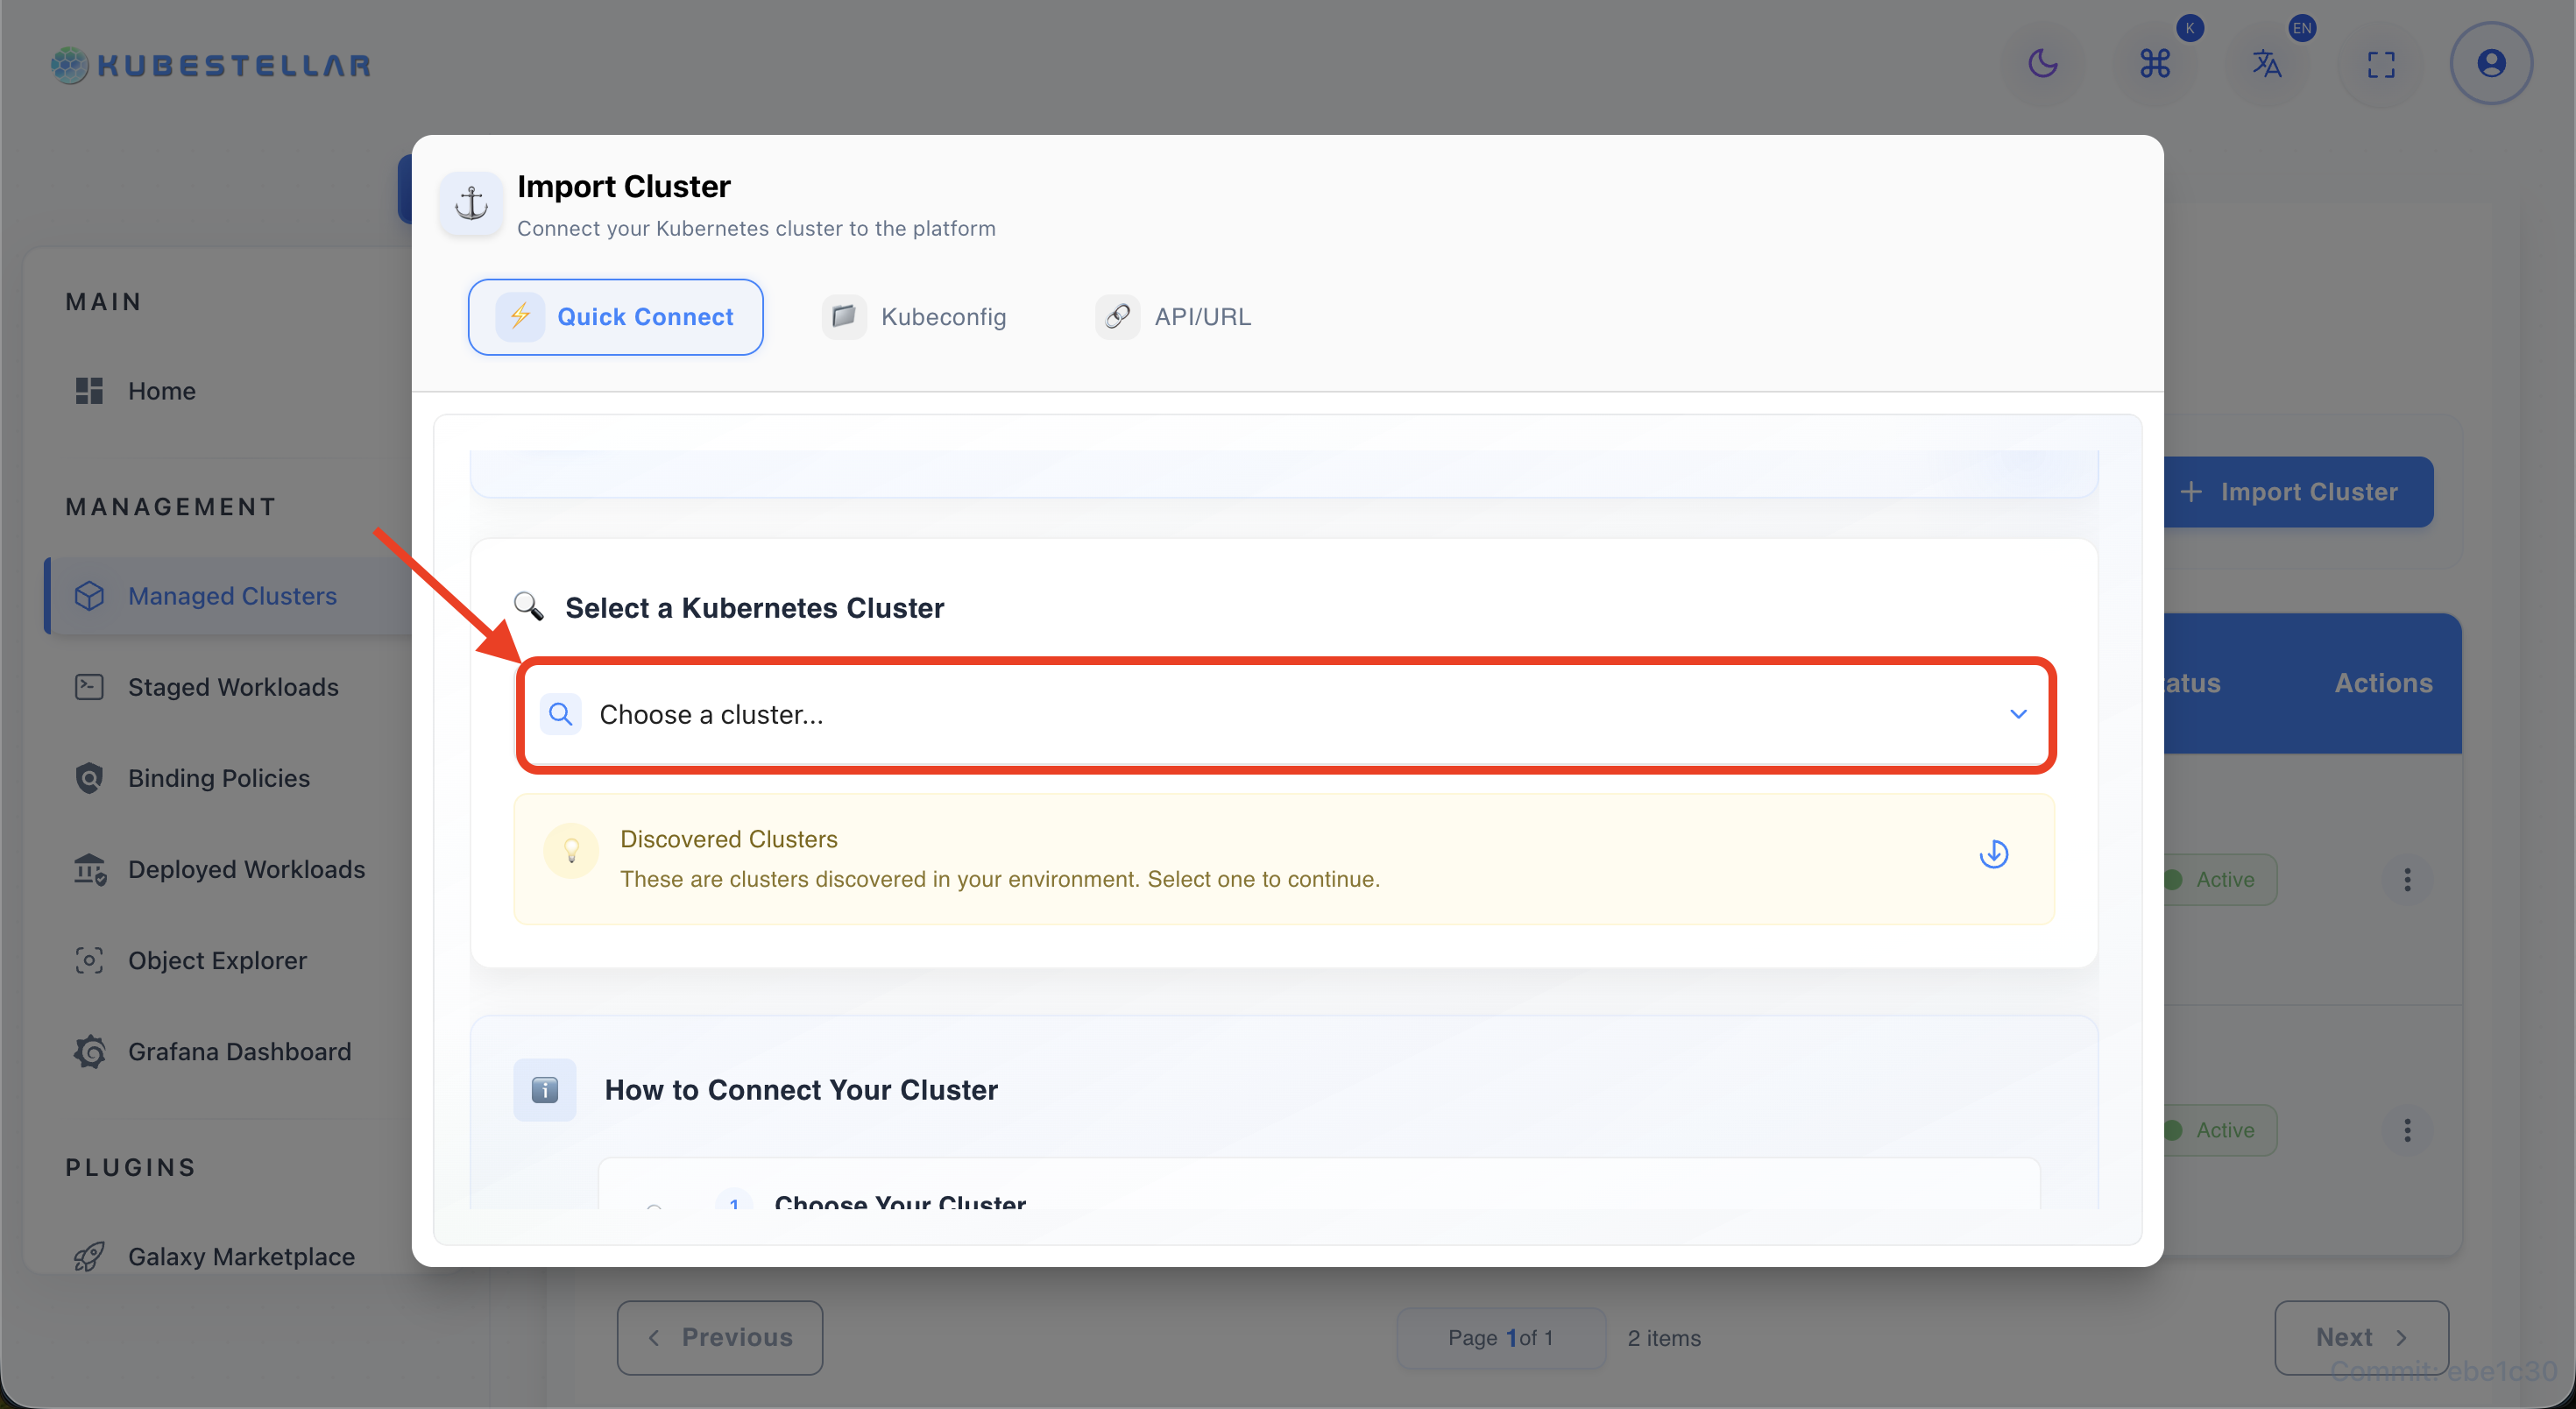Screen dimensions: 2576x1409
Task: Click the Next pagination button
Action: coord(2361,1337)
